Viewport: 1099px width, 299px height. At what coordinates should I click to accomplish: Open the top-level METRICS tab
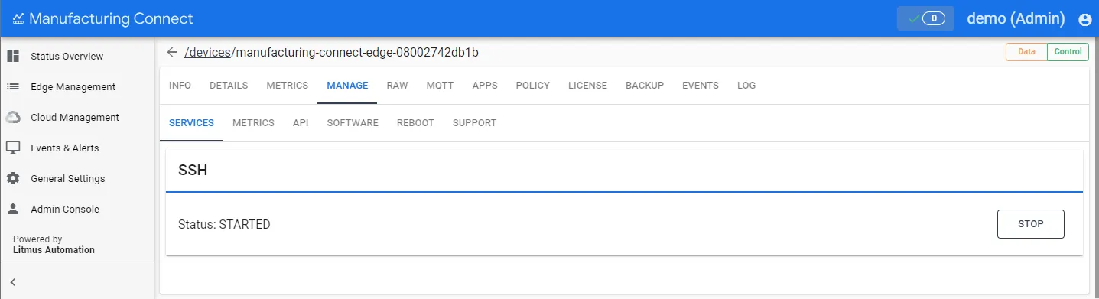[x=288, y=86]
